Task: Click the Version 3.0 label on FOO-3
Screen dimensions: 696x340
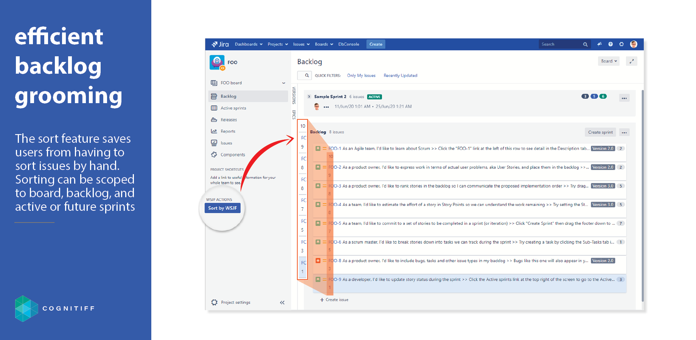Action: point(603,186)
